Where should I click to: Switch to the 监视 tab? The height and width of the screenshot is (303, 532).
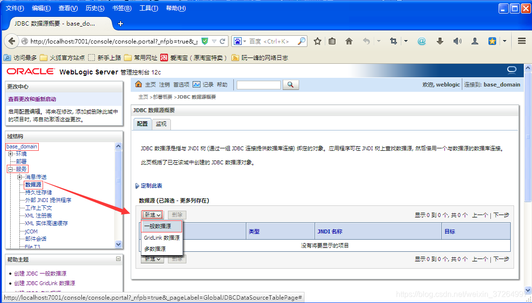[161, 124]
